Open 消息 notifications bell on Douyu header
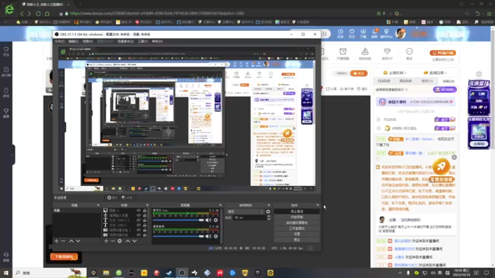This screenshot has height=278, width=495. point(374,34)
